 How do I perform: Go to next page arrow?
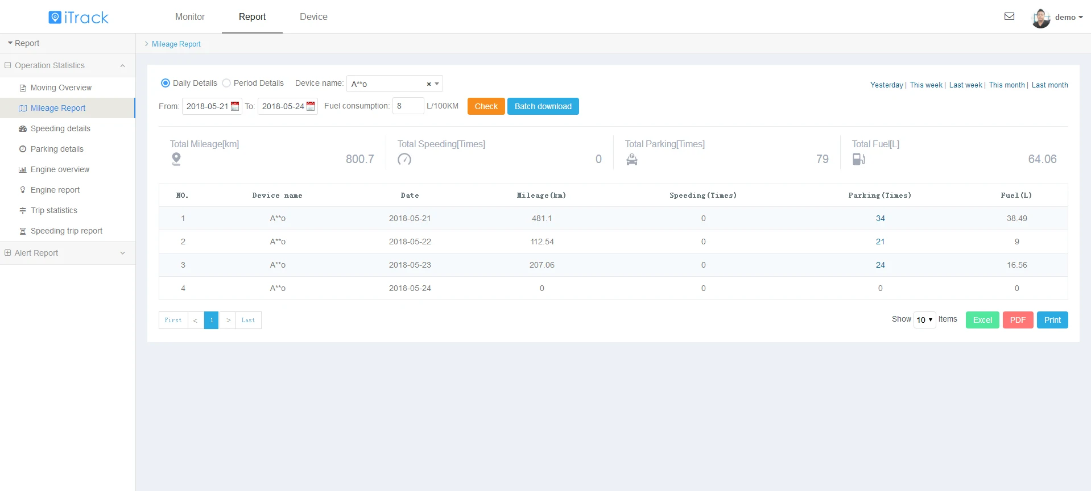click(228, 320)
